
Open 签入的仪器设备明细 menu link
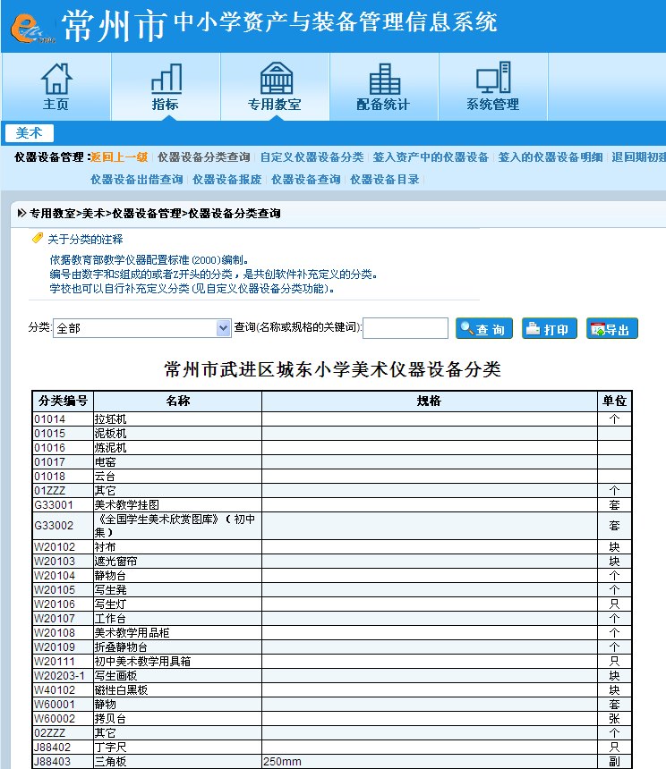551,157
